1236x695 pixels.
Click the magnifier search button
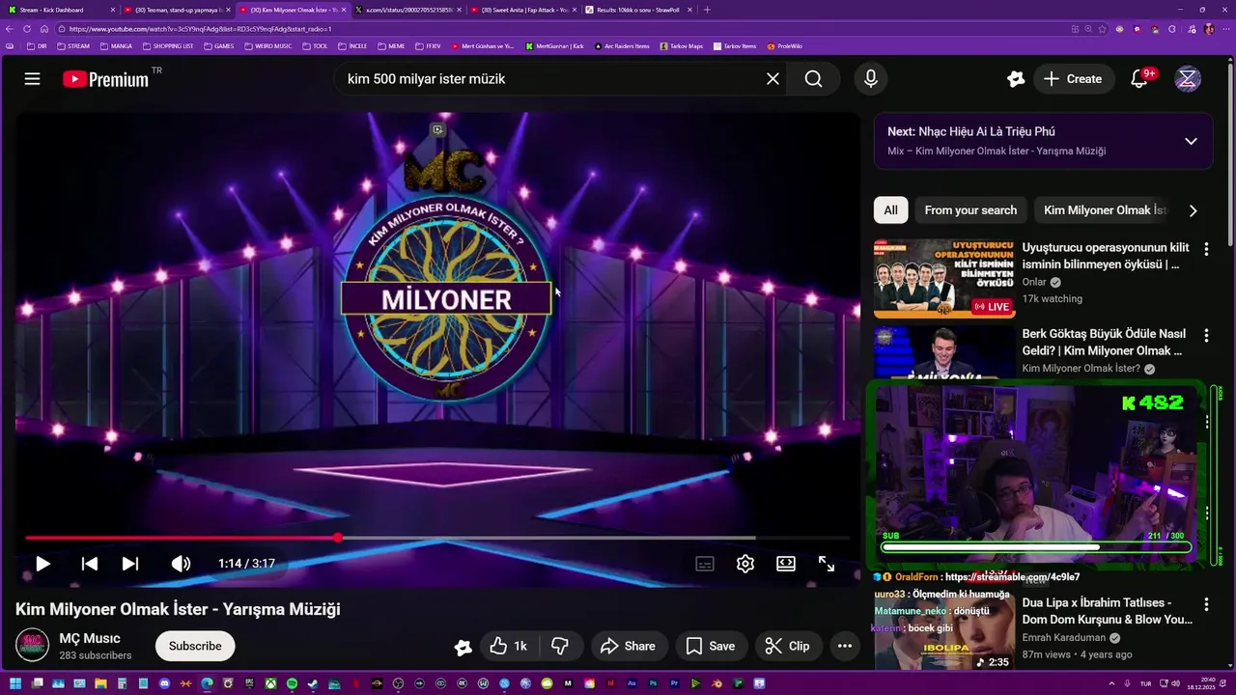pyautogui.click(x=814, y=79)
